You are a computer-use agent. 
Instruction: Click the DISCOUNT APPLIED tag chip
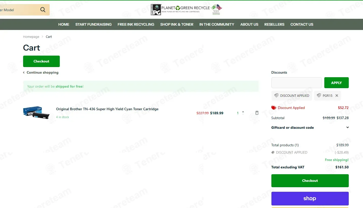pos(292,96)
